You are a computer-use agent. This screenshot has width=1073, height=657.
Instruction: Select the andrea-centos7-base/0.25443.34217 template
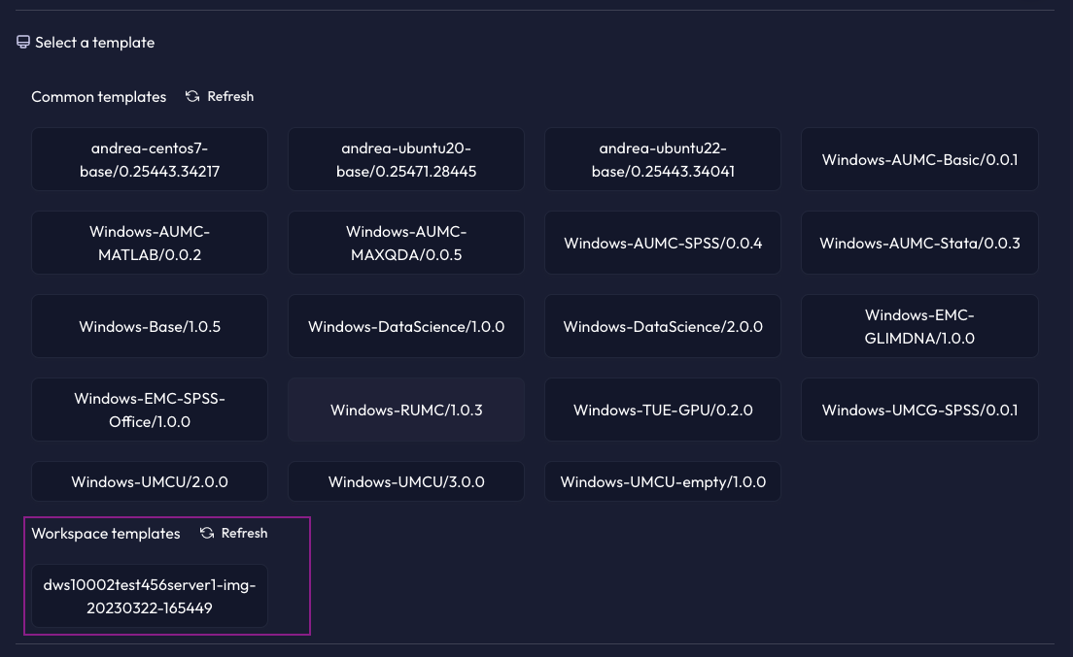coord(149,159)
